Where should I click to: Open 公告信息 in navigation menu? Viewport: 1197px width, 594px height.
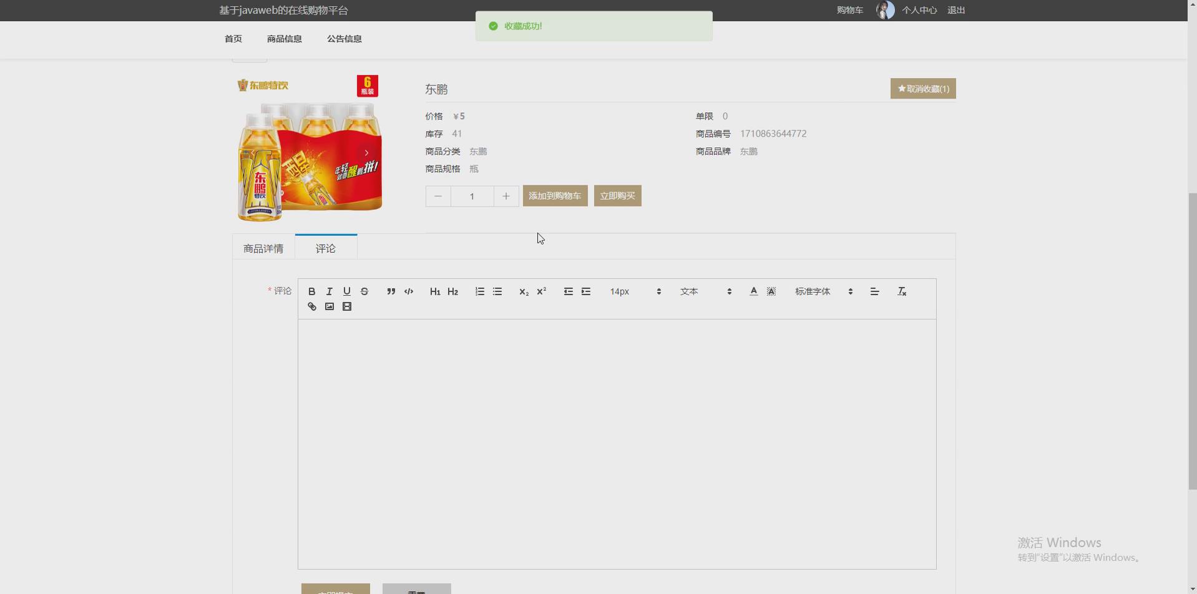coord(344,39)
